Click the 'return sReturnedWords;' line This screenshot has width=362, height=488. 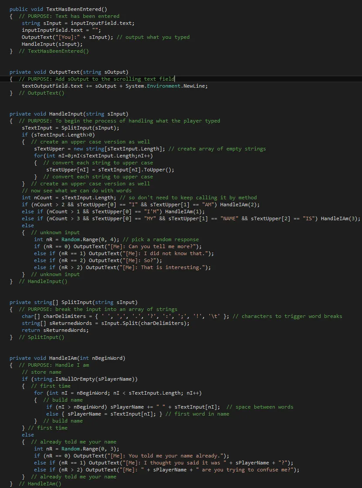[x=55, y=330]
